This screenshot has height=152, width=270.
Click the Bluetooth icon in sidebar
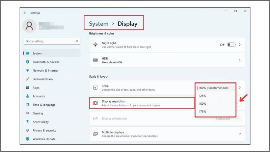tap(28, 62)
